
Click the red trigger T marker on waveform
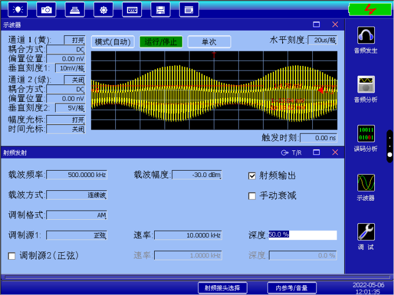(x=214, y=55)
